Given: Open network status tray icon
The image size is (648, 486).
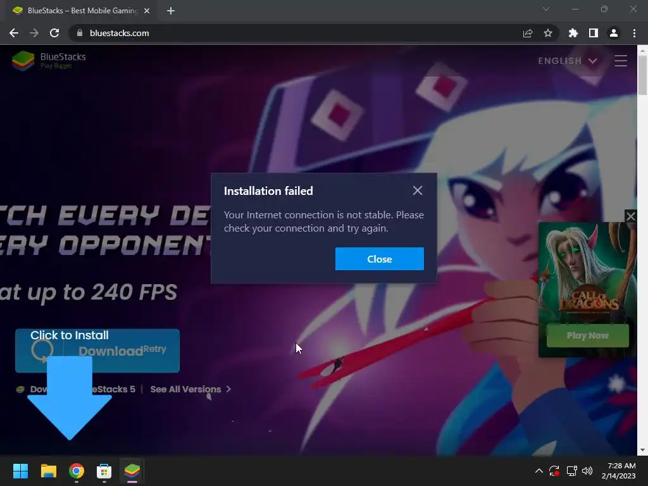Looking at the screenshot, I should (x=571, y=471).
